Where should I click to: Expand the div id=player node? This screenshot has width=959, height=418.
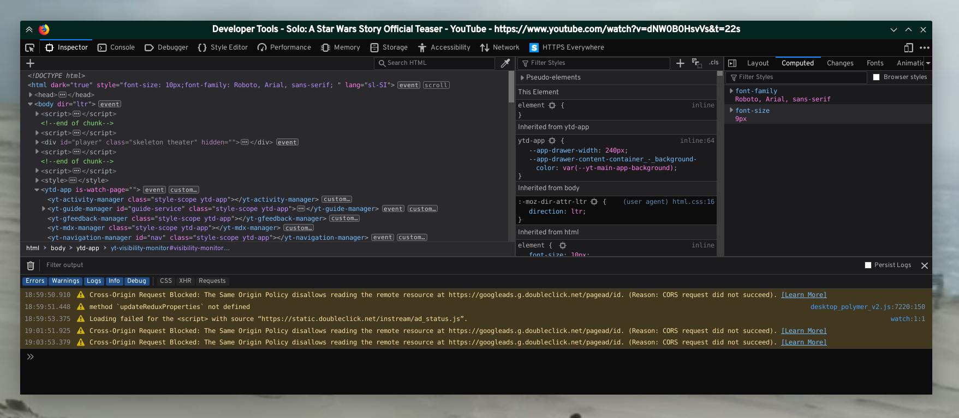(x=37, y=142)
